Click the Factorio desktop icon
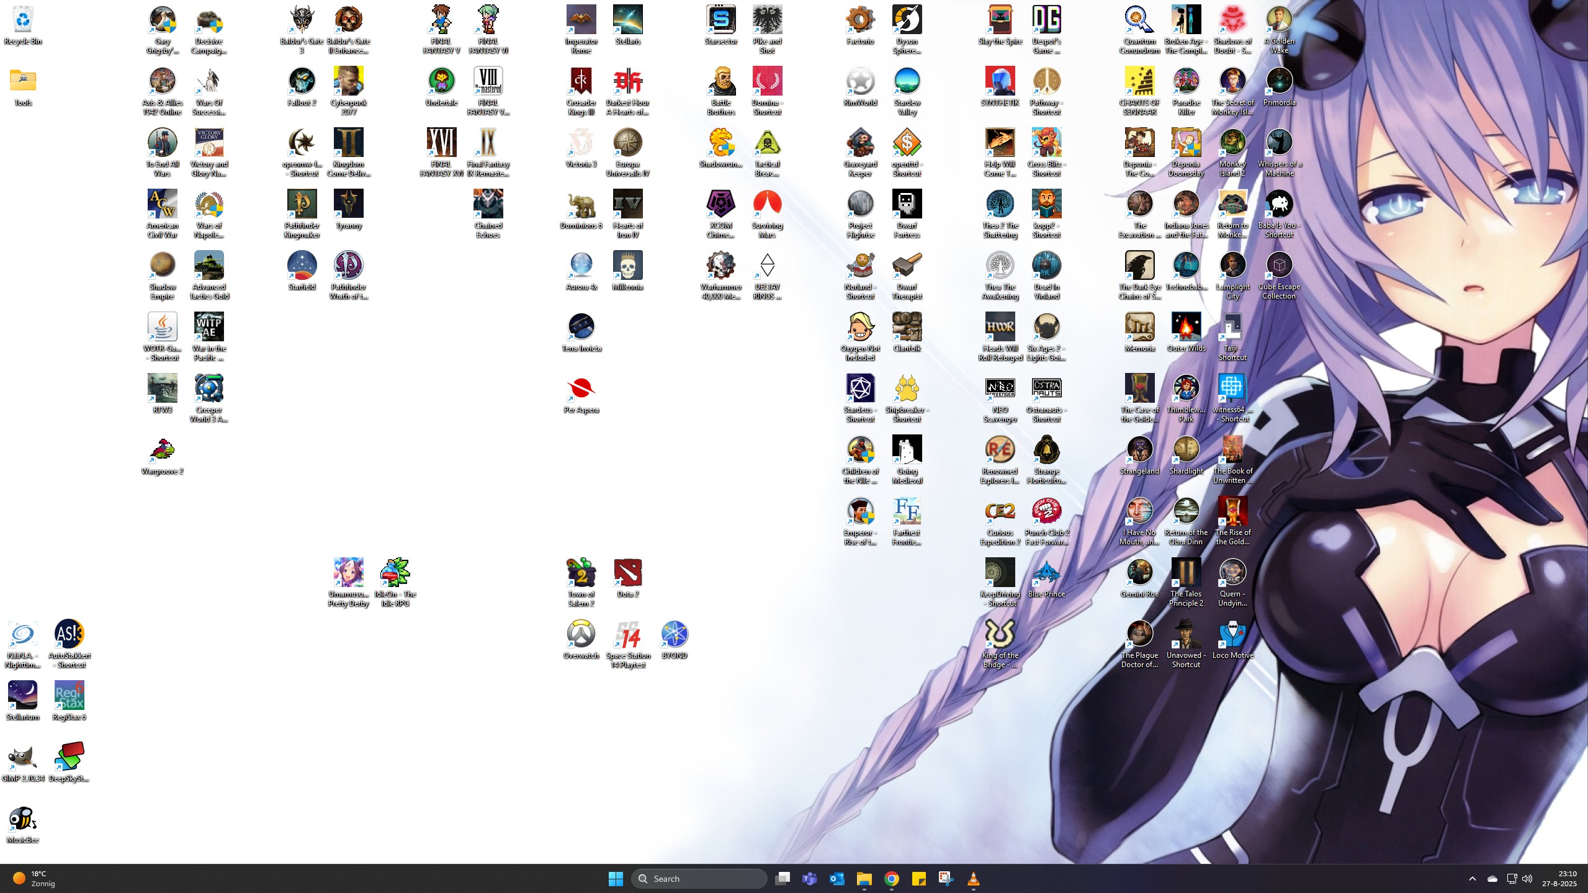1588x893 pixels. (x=860, y=21)
